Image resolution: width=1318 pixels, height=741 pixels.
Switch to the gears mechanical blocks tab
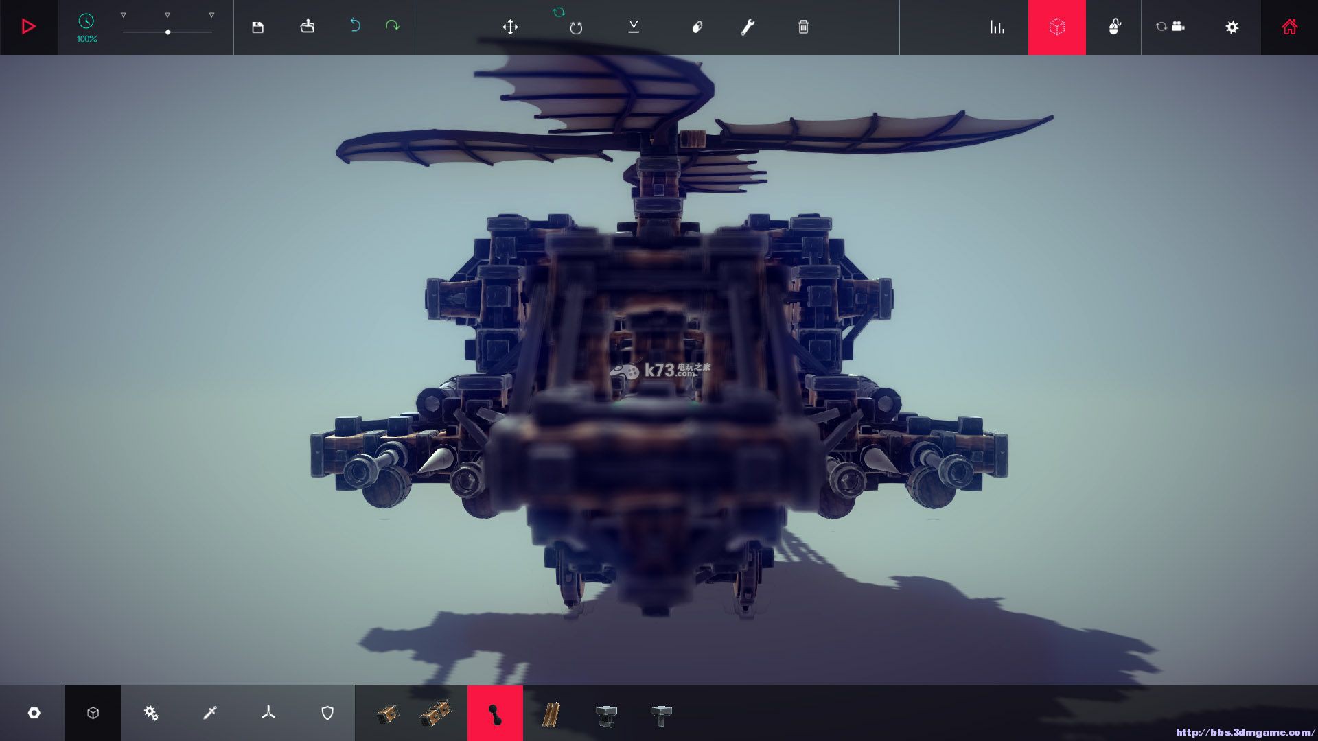151,713
